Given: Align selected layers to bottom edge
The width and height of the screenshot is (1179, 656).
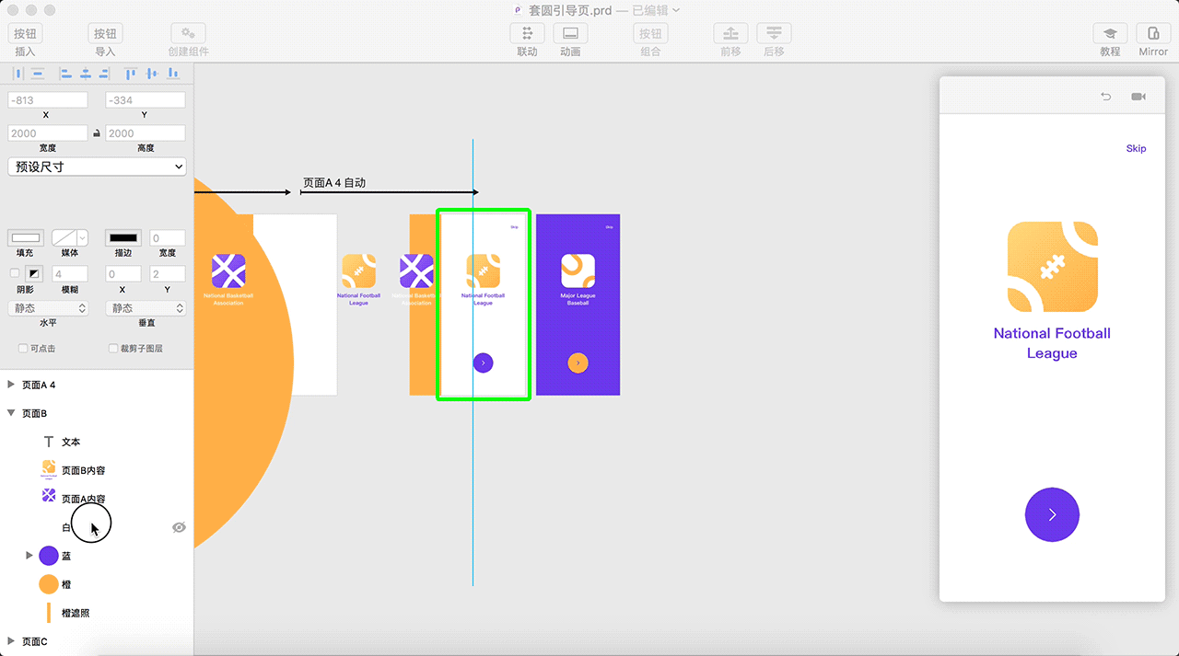Looking at the screenshot, I should coord(173,74).
